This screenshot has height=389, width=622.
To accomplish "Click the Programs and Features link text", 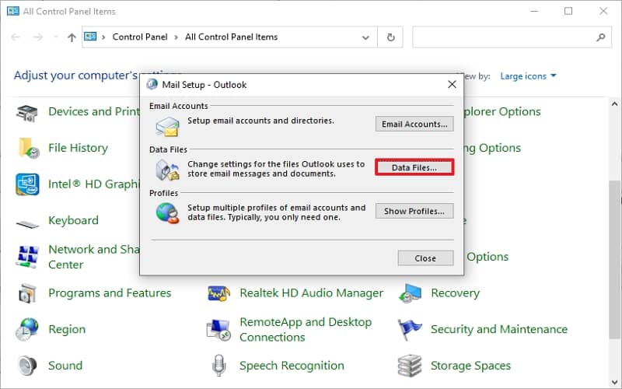I will coord(110,293).
